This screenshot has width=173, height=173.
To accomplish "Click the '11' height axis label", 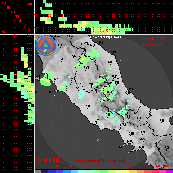I will 17,16.
